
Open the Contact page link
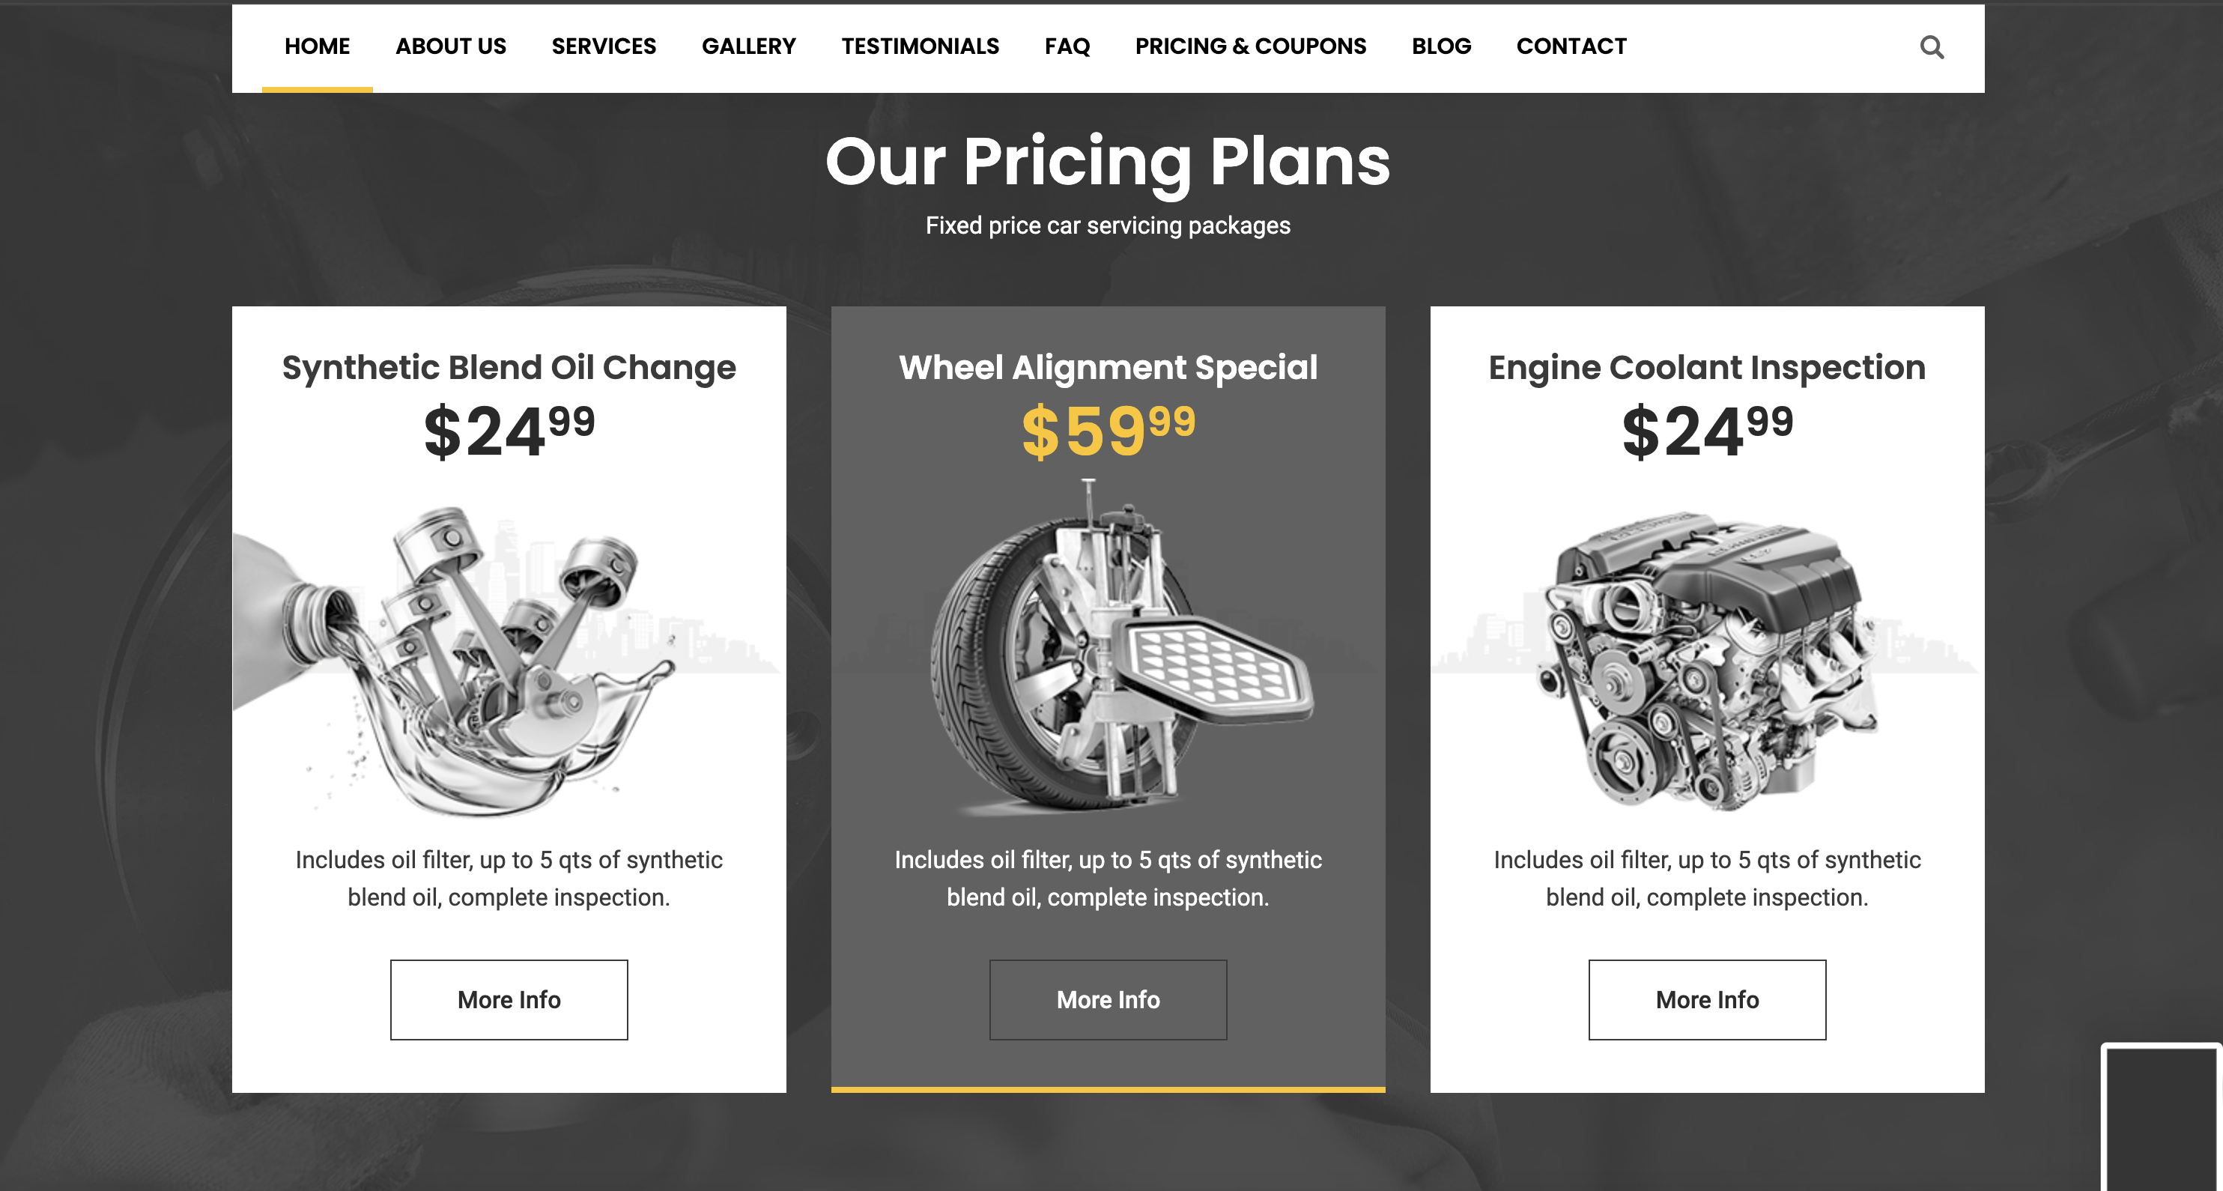click(x=1571, y=46)
